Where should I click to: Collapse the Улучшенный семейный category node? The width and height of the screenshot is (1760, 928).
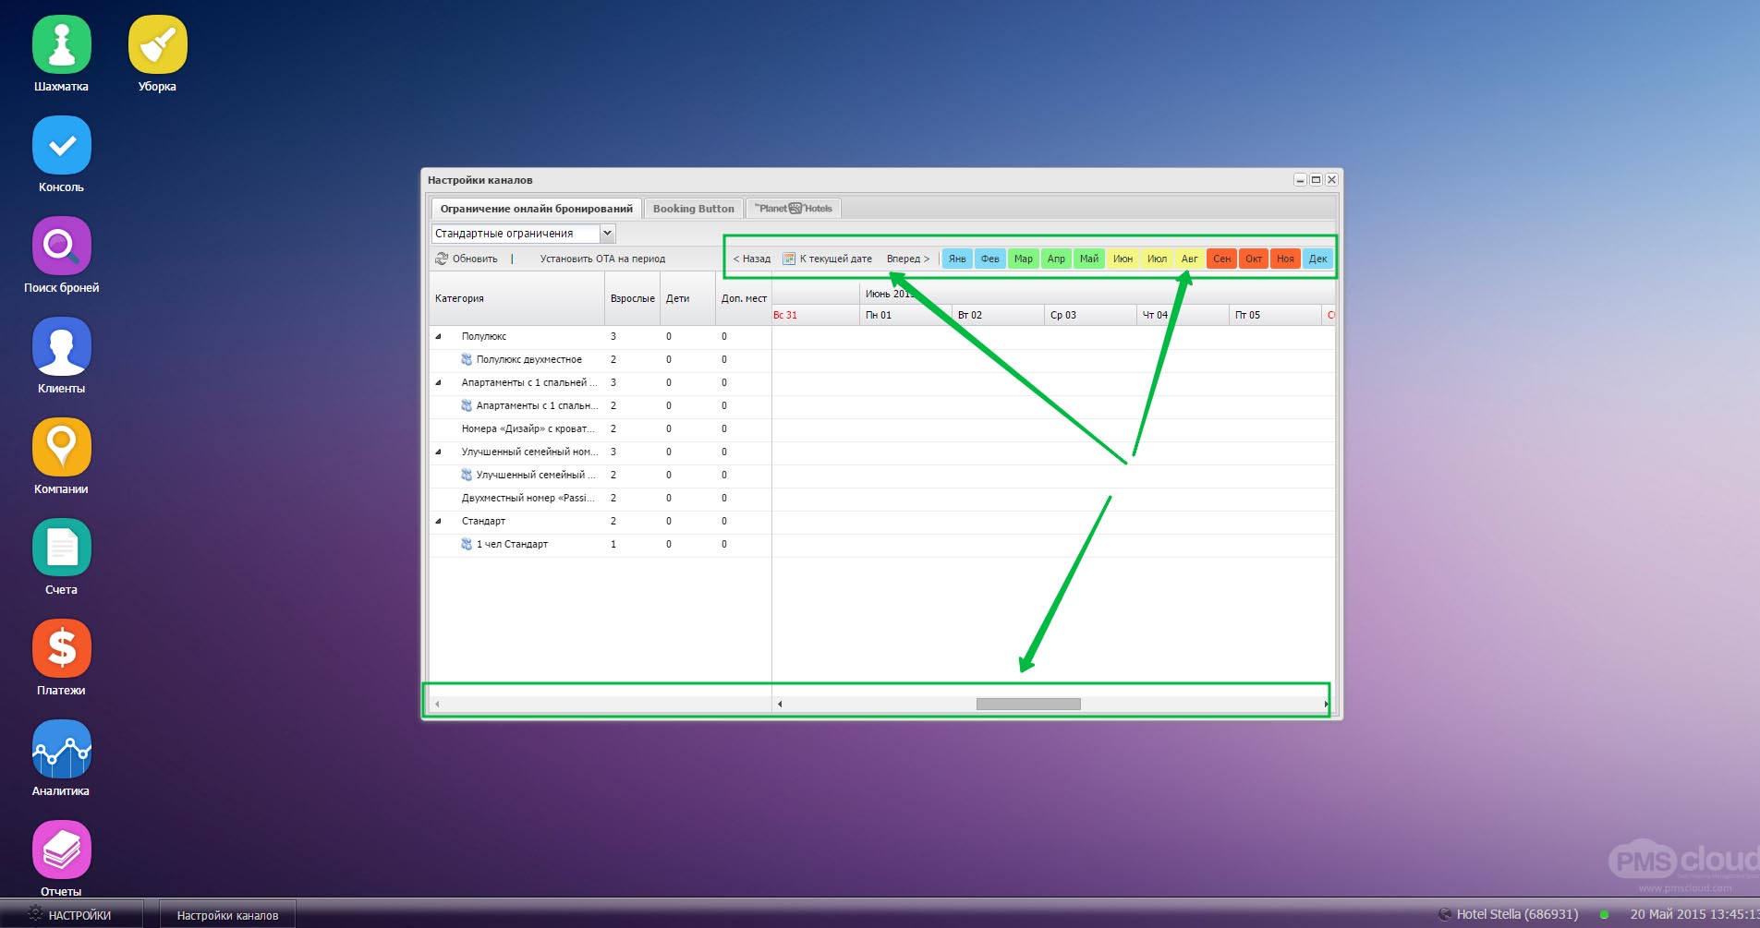click(438, 452)
